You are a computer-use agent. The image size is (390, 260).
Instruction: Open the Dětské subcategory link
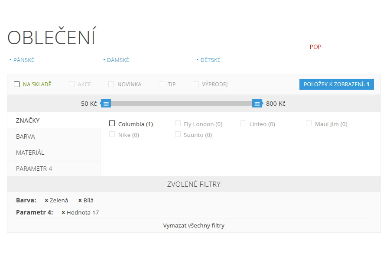click(x=211, y=60)
